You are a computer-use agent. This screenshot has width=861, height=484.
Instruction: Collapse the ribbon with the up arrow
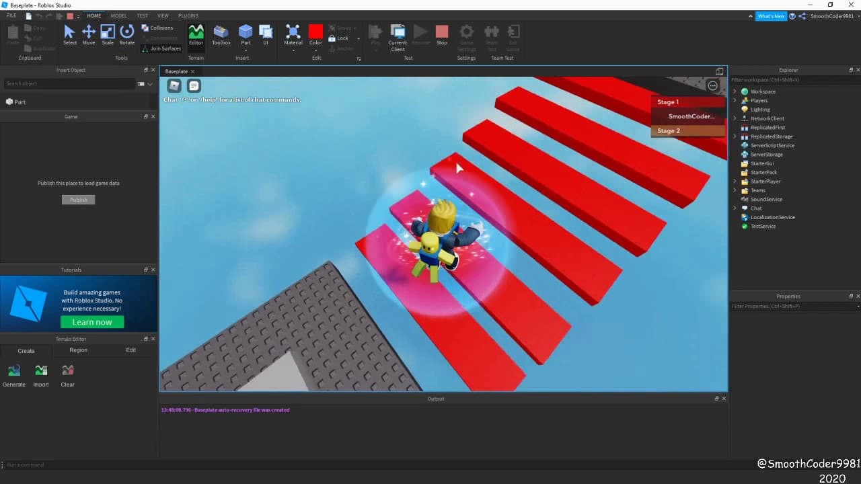[751, 16]
